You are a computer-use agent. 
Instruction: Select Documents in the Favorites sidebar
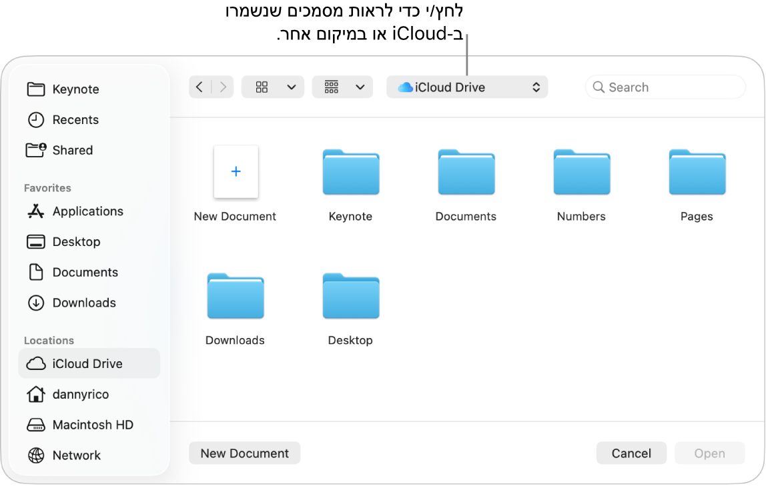click(x=89, y=272)
